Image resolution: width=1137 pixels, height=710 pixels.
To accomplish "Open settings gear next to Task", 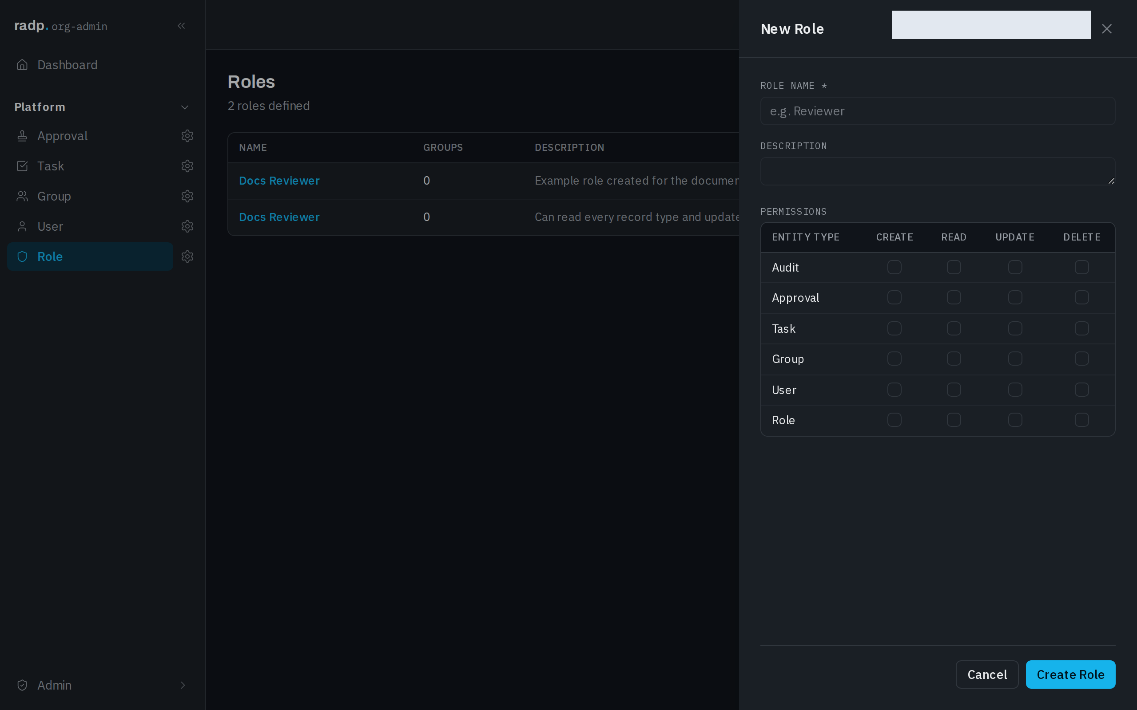I will 187,166.
